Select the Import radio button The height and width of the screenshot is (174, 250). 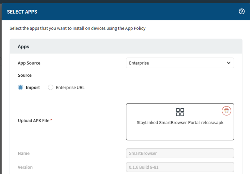point(20,87)
